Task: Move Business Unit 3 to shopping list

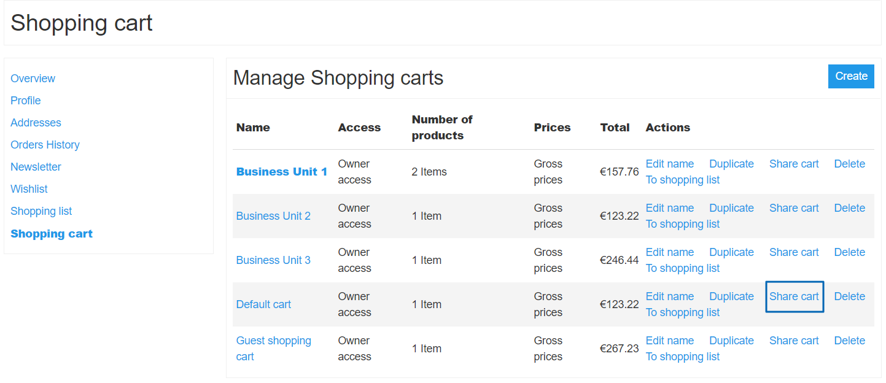Action: (x=682, y=268)
